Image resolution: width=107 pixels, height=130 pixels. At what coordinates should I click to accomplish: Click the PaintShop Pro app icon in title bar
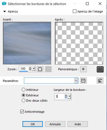(4, 4)
